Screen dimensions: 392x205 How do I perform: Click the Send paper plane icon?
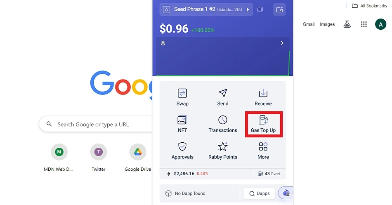[x=223, y=93]
